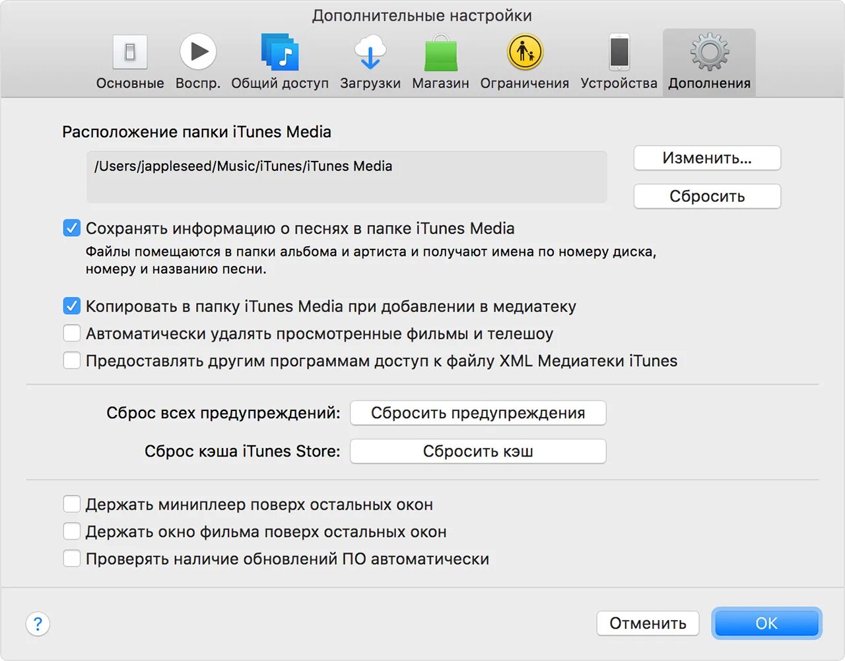Viewport: 845px width, 661px height.
Task: Click the Сбросить кэш button
Action: point(478,451)
